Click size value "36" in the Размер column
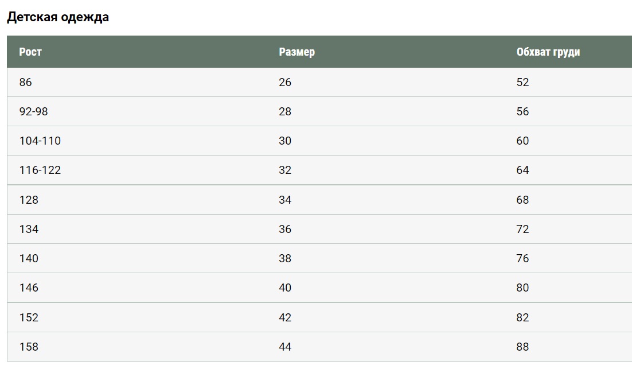Screen dimensions: 632x369 click(x=285, y=230)
